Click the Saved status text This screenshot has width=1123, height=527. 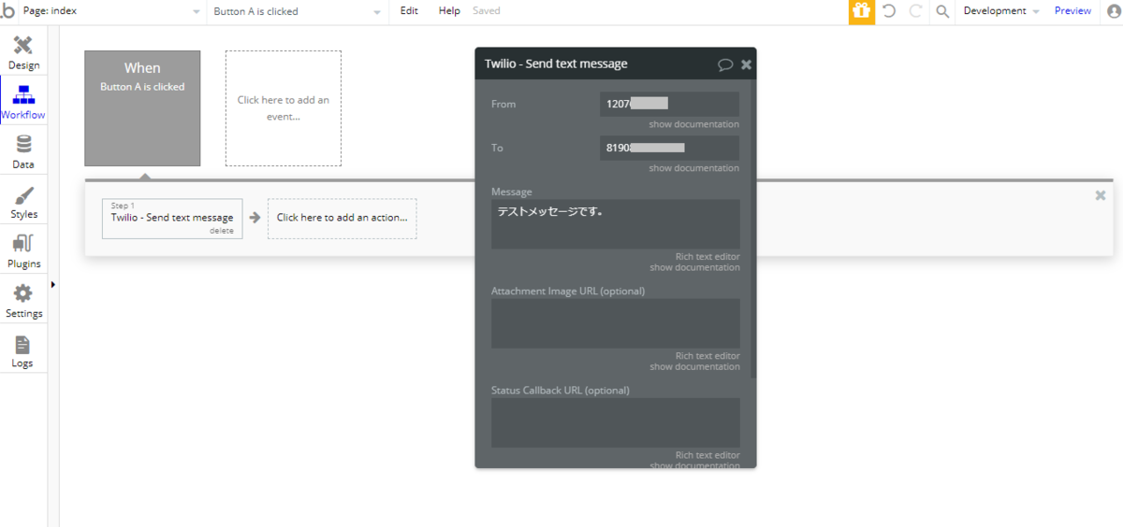click(487, 11)
